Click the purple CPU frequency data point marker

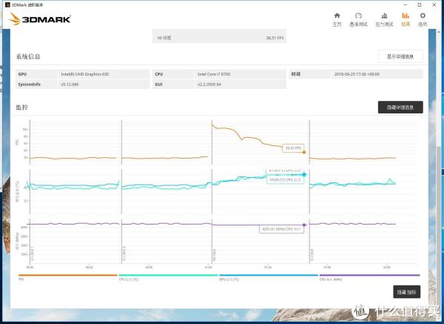304,225
